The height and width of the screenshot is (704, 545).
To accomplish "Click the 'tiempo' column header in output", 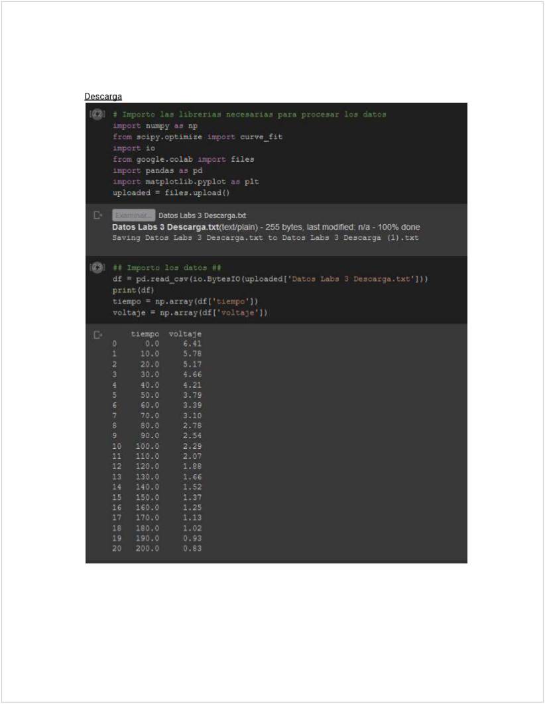I will pos(145,333).
